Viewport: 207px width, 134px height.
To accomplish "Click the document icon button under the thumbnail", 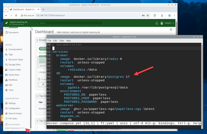I will pos(43,84).
